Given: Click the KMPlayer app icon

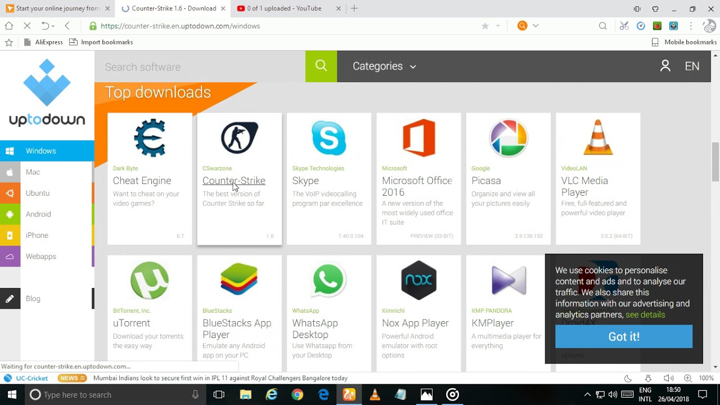Looking at the screenshot, I should coord(508,280).
